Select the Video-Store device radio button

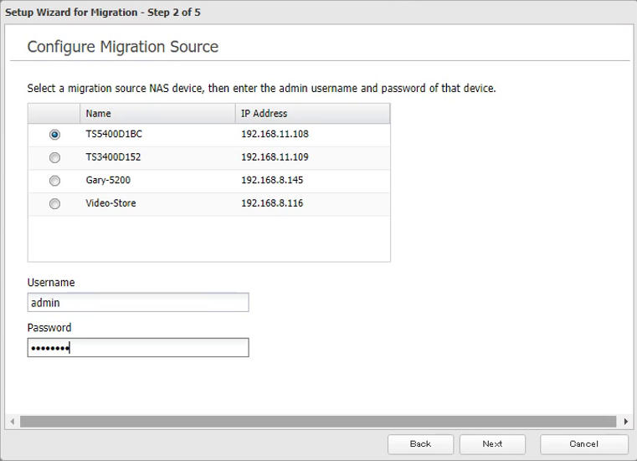(x=54, y=203)
